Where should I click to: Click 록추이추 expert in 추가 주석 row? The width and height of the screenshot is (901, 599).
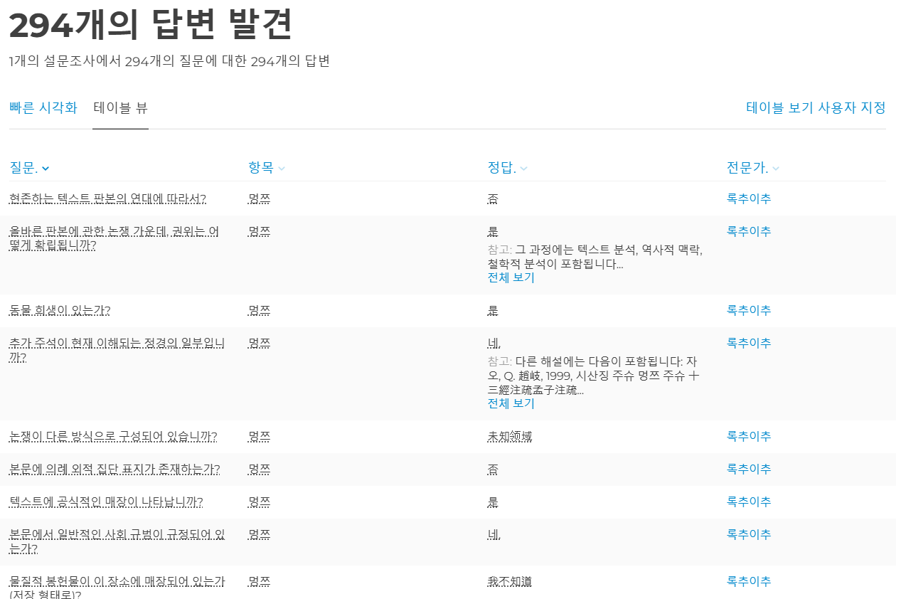(748, 343)
